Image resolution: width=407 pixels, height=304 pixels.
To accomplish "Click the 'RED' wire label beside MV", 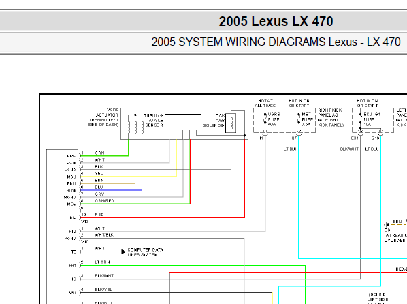I will 99,215.
